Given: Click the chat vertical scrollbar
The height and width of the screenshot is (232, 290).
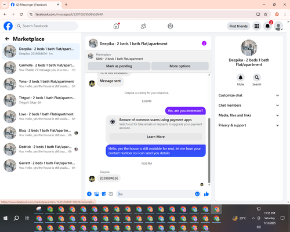Looking at the screenshot, I should (x=209, y=150).
